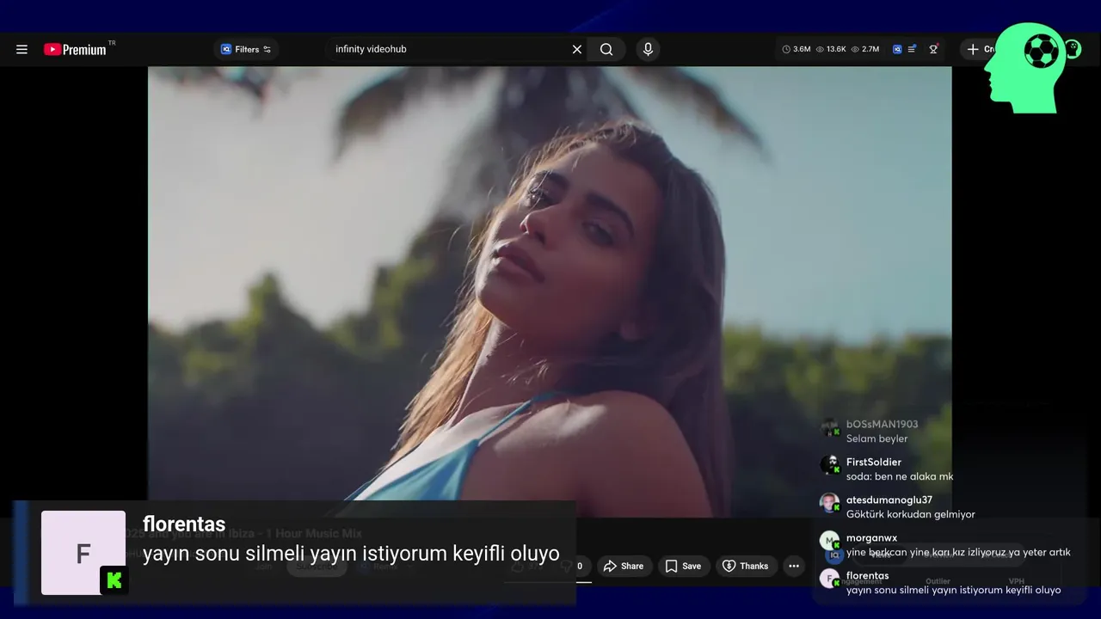Open the trophy icon with red dot
The image size is (1101, 619).
click(x=933, y=49)
